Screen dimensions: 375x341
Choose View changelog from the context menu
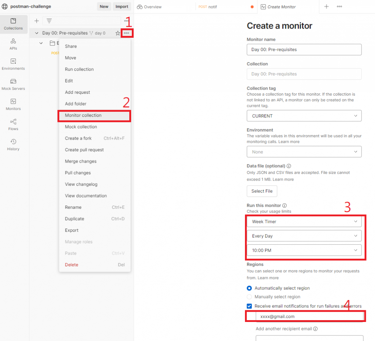pyautogui.click(x=95, y=184)
